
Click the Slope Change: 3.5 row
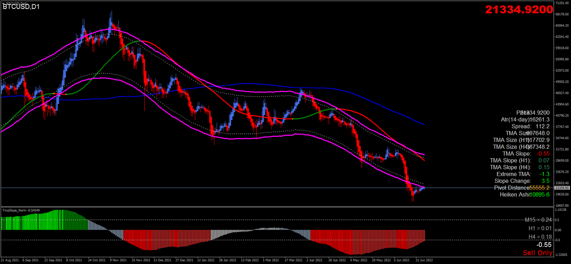tap(523, 181)
